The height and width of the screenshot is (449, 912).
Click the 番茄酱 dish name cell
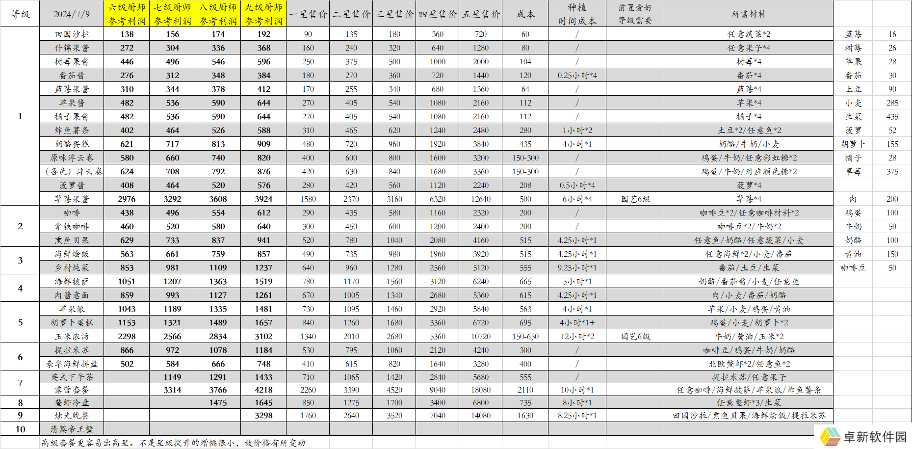[72, 75]
